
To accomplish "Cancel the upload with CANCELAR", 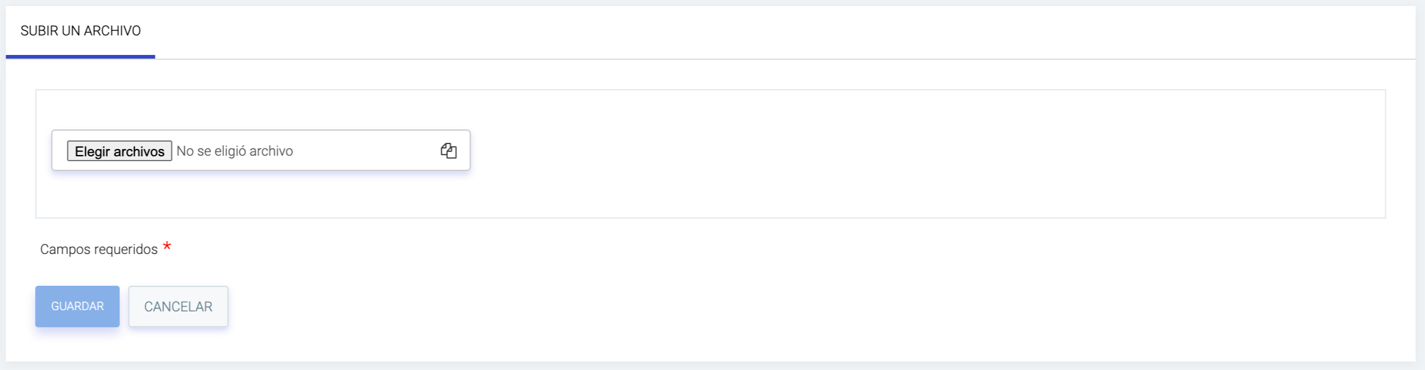I will tap(178, 307).
